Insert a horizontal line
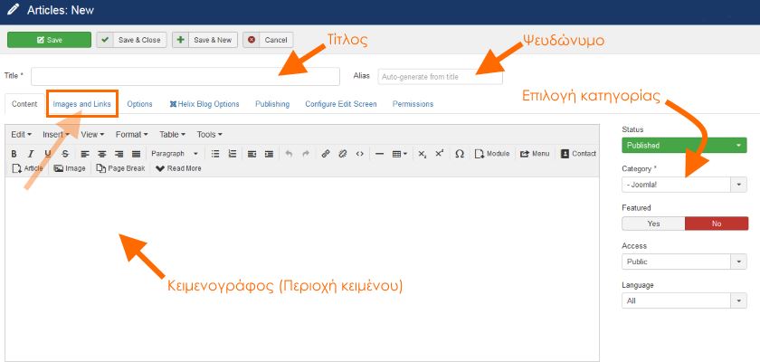Viewport: 760px width, 362px height. [380, 154]
